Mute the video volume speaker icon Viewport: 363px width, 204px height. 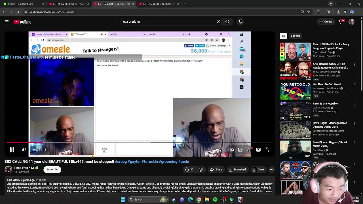[x=24, y=150]
